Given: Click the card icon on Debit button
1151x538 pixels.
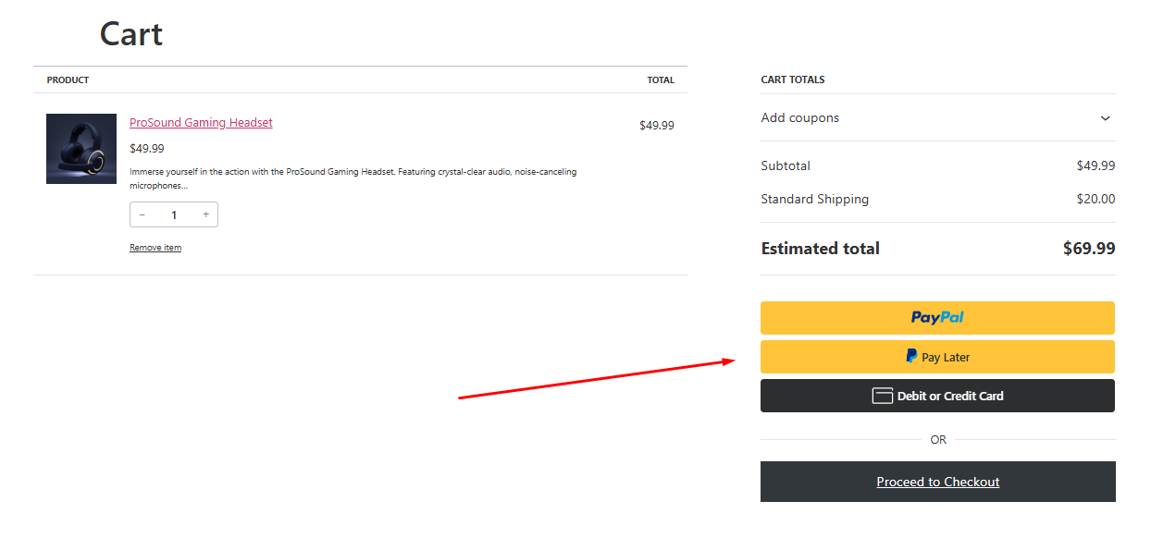Looking at the screenshot, I should tap(883, 396).
